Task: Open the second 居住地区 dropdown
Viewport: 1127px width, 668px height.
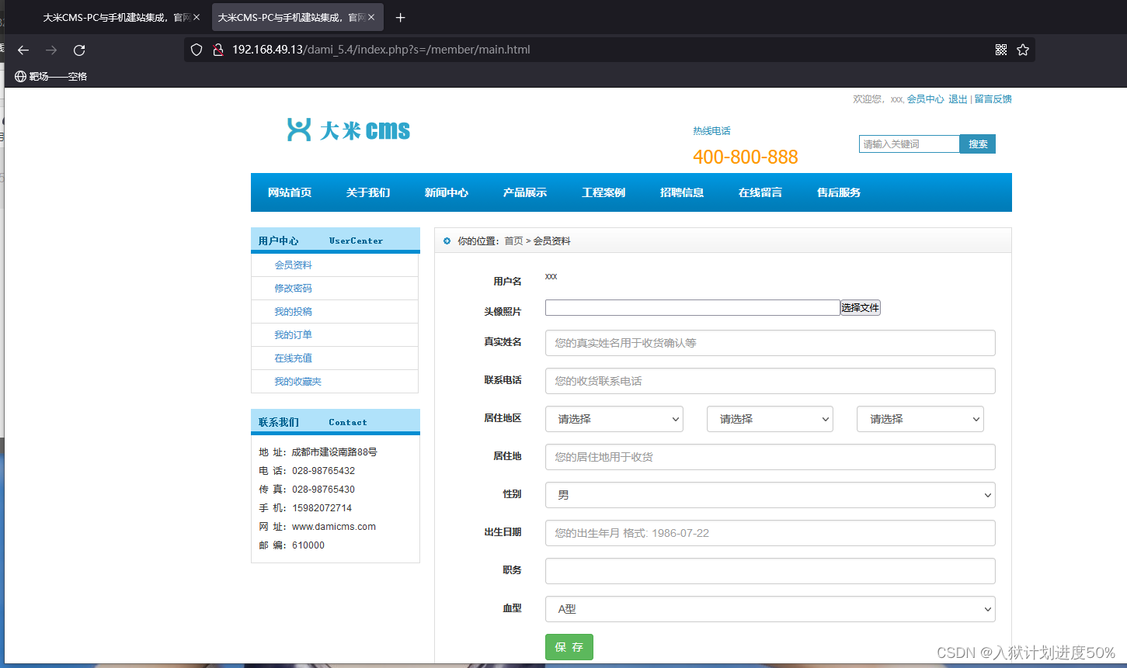Action: coord(770,419)
